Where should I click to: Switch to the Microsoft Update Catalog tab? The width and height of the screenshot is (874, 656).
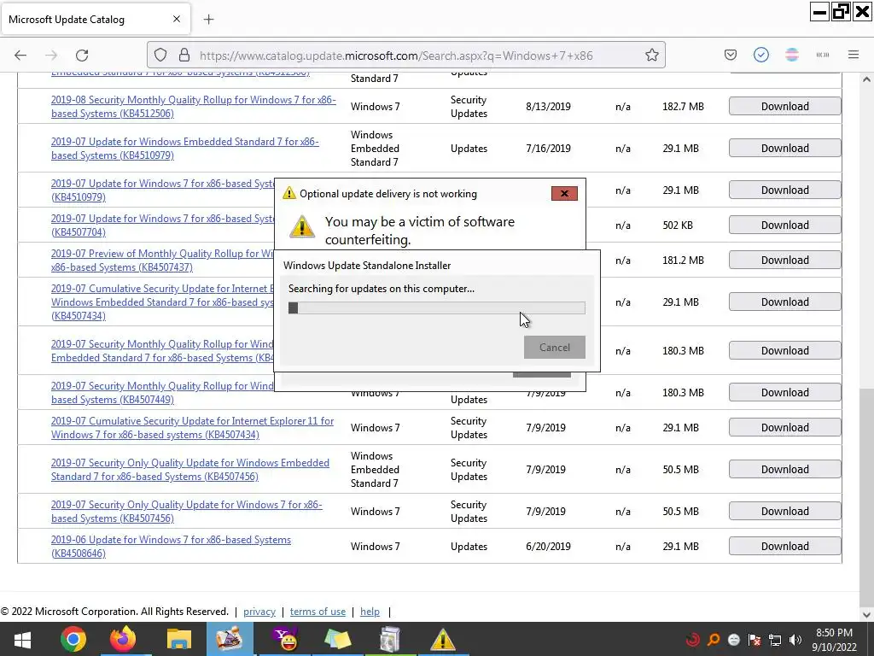pos(96,20)
